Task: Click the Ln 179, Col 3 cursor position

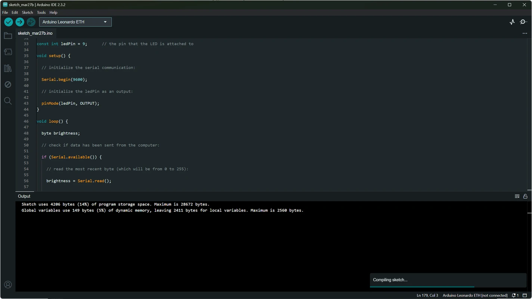Action: point(427,295)
